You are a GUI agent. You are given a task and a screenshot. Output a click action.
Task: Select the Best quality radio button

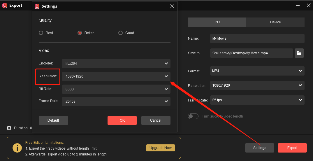pyautogui.click(x=41, y=33)
